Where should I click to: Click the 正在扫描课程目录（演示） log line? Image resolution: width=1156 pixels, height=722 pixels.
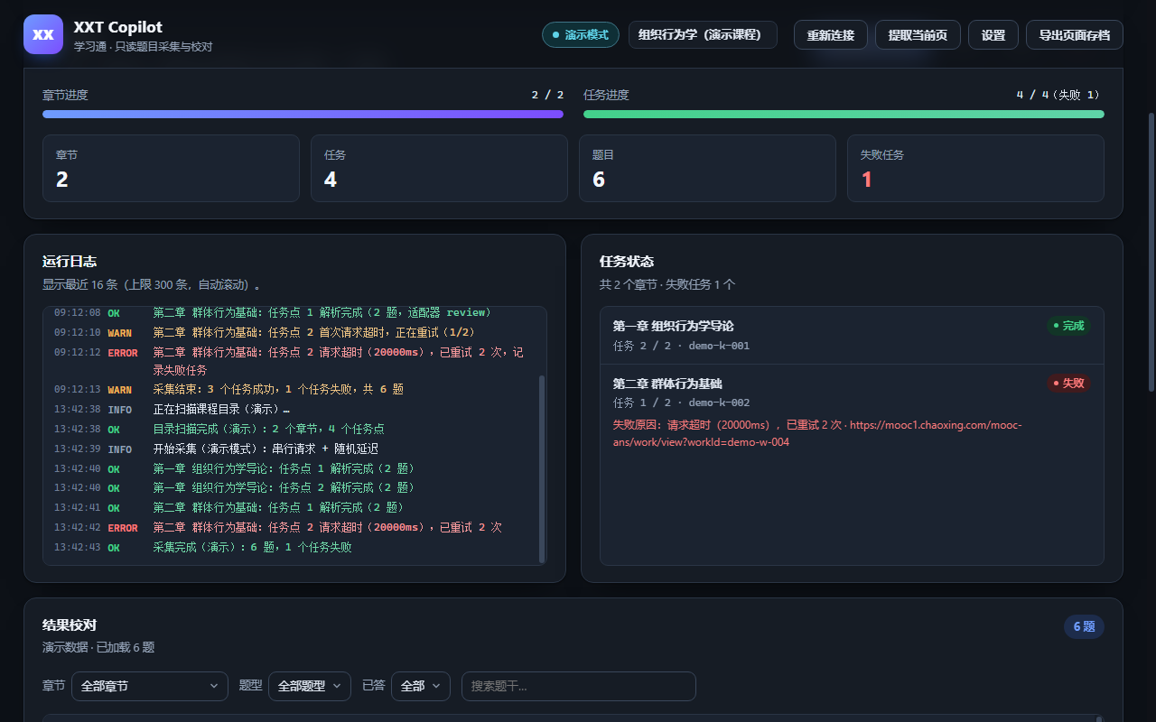pos(290,409)
